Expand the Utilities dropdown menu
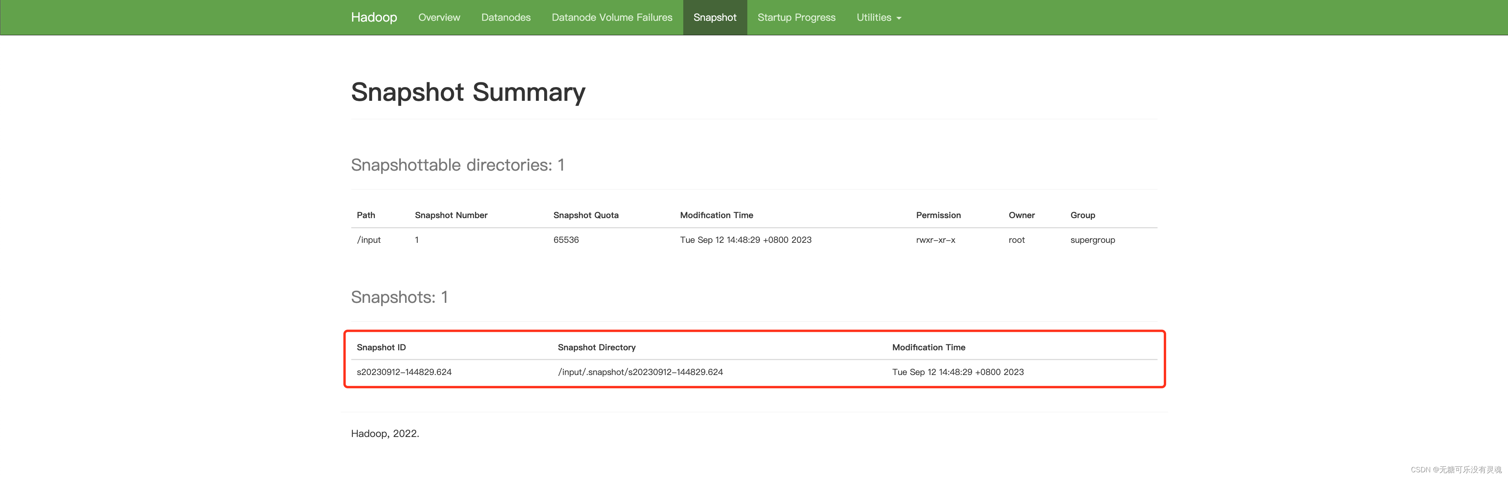 [x=874, y=18]
